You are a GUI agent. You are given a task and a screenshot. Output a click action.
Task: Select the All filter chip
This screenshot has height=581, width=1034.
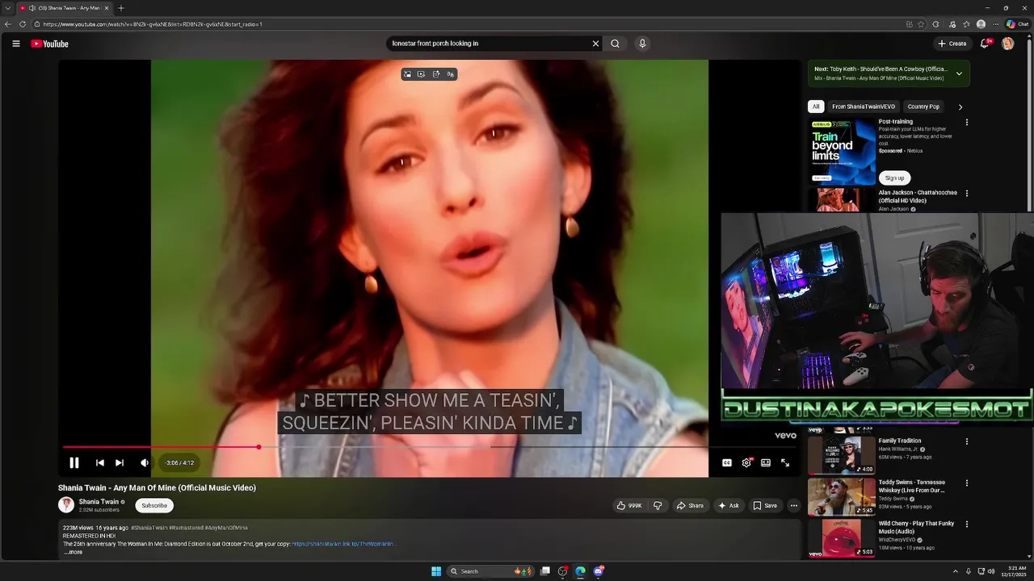(x=816, y=107)
